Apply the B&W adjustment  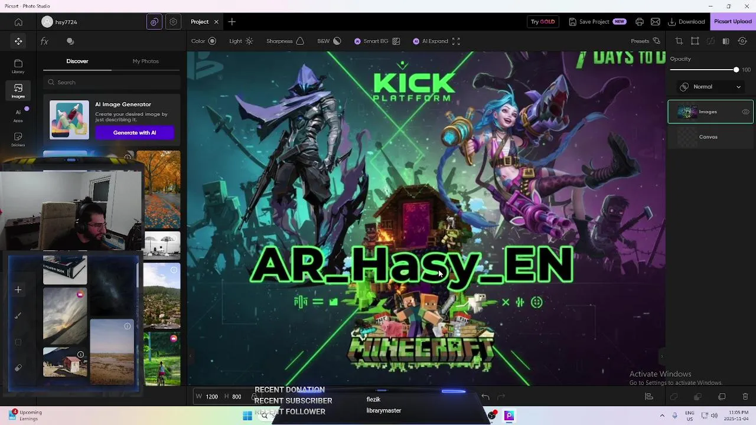point(329,41)
